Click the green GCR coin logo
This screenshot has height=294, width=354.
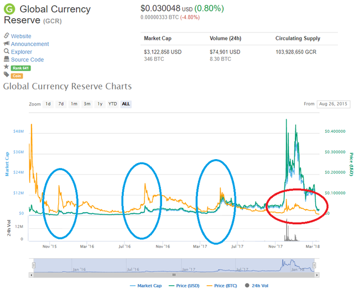pos(9,9)
